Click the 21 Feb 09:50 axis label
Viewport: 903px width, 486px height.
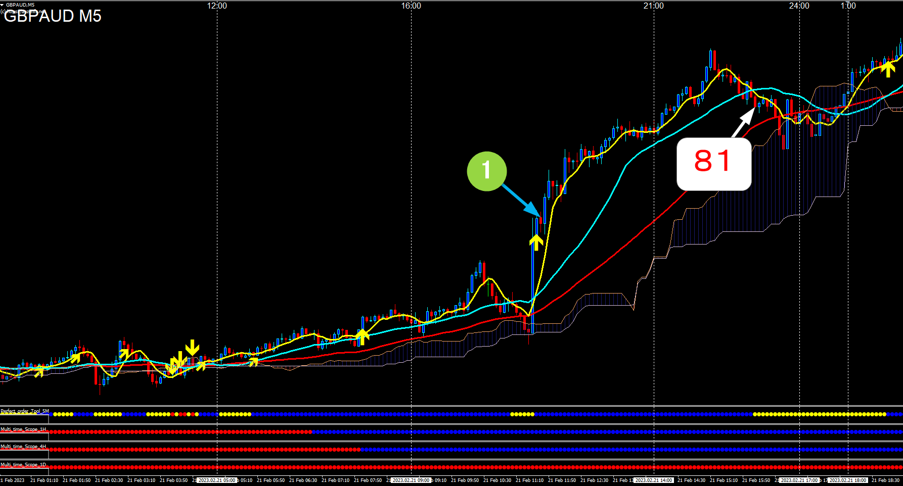click(x=465, y=480)
